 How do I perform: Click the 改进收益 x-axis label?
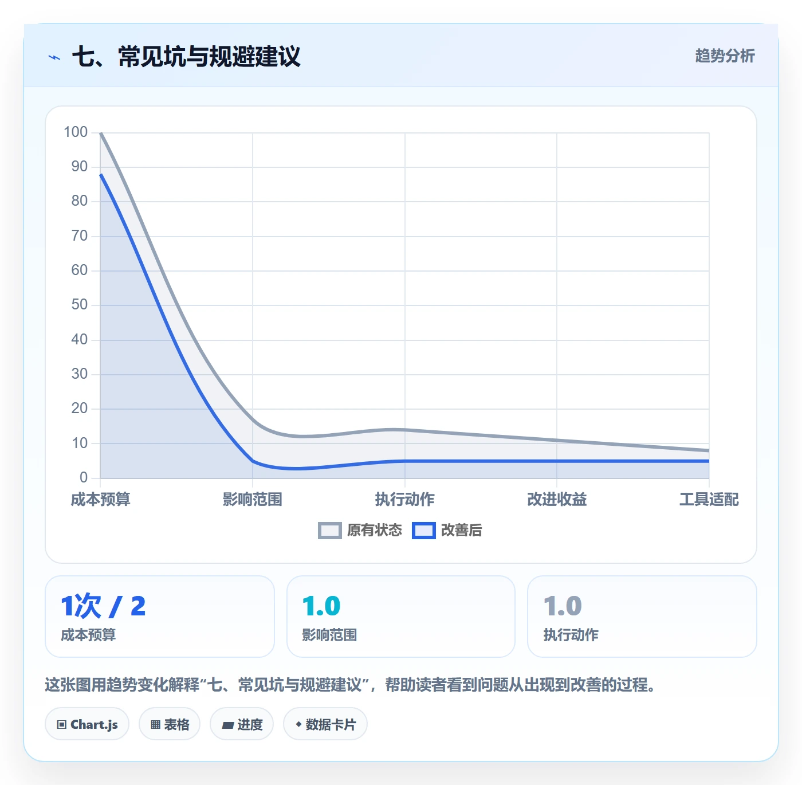point(557,500)
